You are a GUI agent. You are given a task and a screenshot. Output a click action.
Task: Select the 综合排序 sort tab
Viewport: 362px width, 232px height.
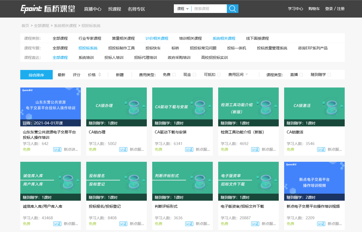36,75
